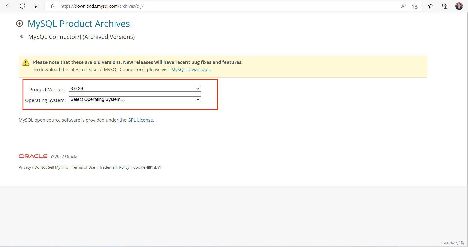
Task: View site info via the lock icon
Action: point(53,6)
